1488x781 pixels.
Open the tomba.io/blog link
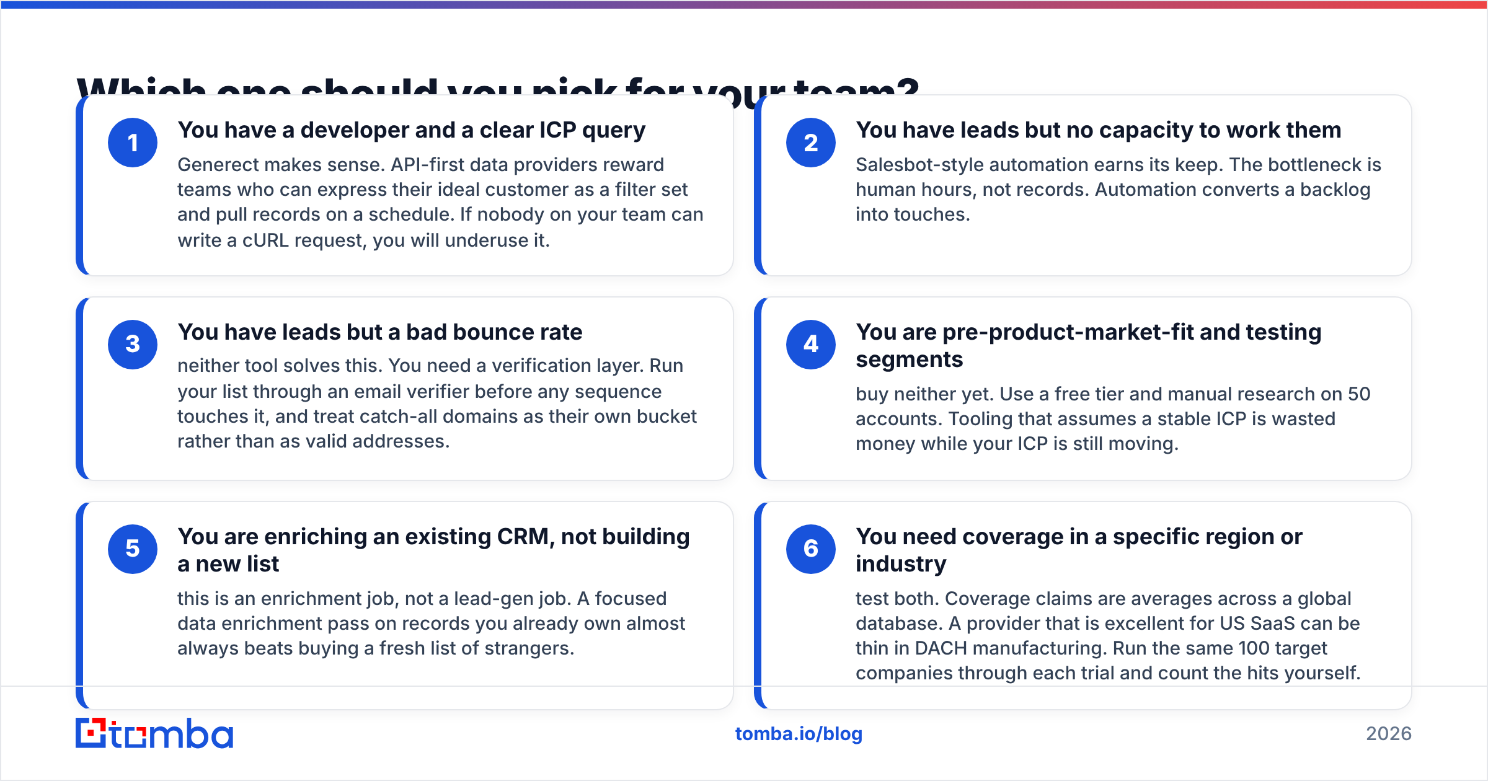pyautogui.click(x=799, y=734)
